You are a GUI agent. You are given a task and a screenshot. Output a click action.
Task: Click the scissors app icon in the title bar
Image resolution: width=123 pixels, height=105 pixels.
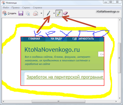(x=3, y=3)
